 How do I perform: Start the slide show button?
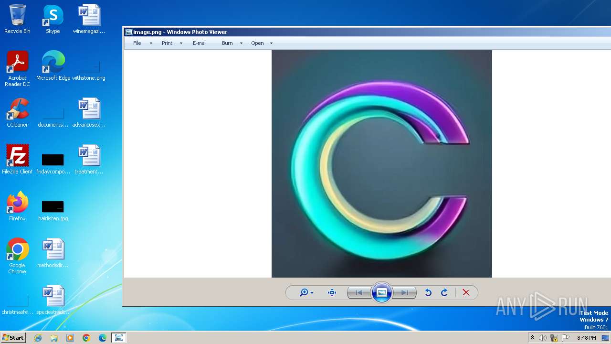382,293
